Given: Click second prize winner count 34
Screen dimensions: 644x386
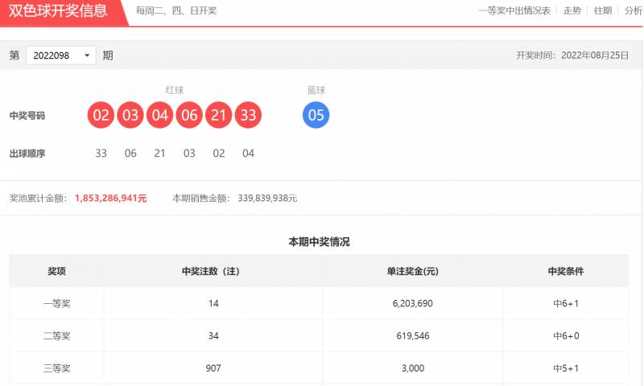Looking at the screenshot, I should [213, 336].
